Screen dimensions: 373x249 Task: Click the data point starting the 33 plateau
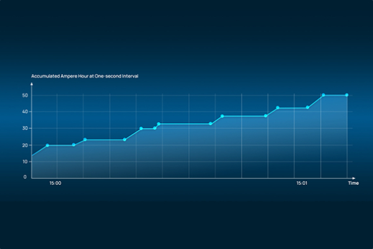tap(159, 124)
